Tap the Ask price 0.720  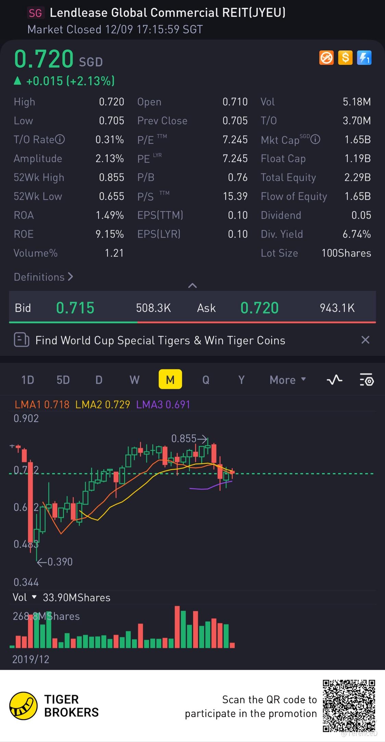[259, 308]
